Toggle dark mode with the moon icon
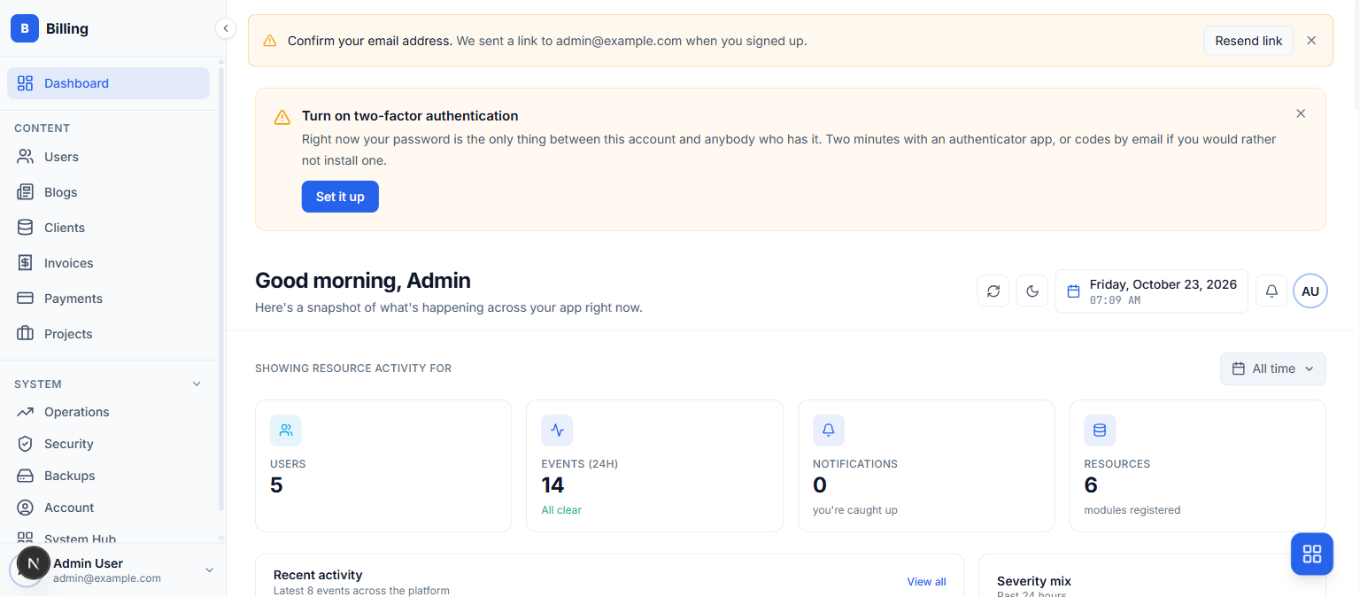1360x597 pixels. pyautogui.click(x=1032, y=291)
